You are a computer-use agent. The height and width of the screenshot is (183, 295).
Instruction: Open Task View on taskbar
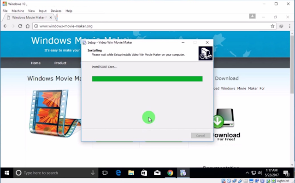pyautogui.click(x=105, y=173)
